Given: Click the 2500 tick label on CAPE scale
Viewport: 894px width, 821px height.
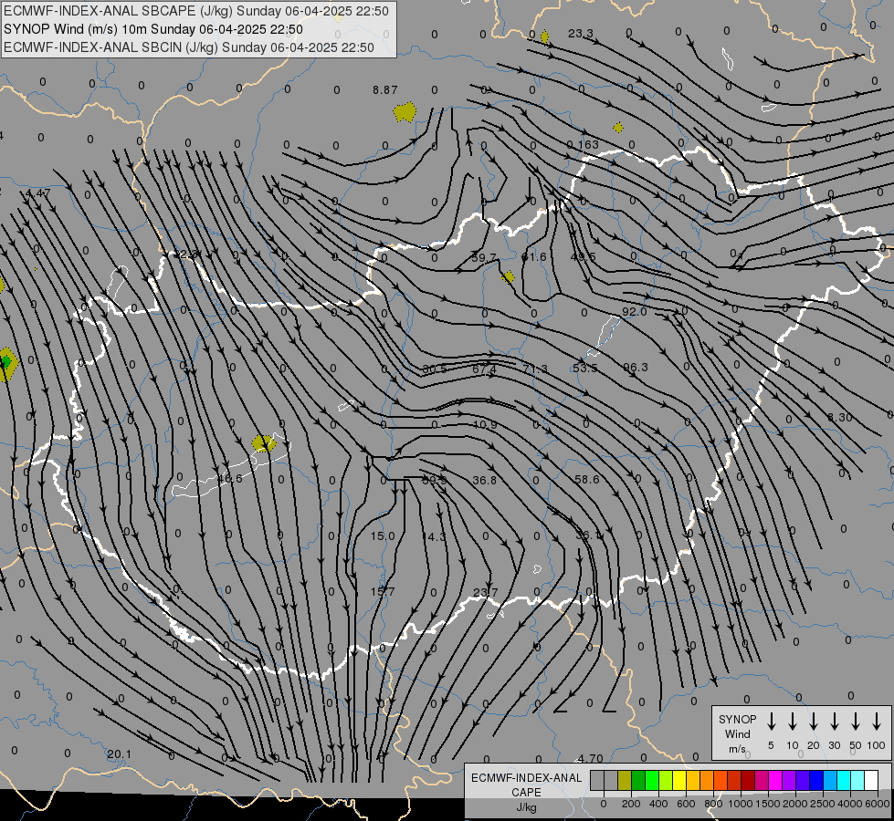Looking at the screenshot, I should pyautogui.click(x=823, y=804).
